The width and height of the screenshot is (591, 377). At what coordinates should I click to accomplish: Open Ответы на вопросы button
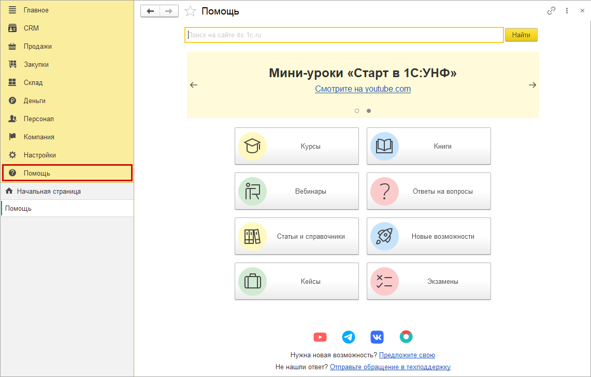[428, 191]
